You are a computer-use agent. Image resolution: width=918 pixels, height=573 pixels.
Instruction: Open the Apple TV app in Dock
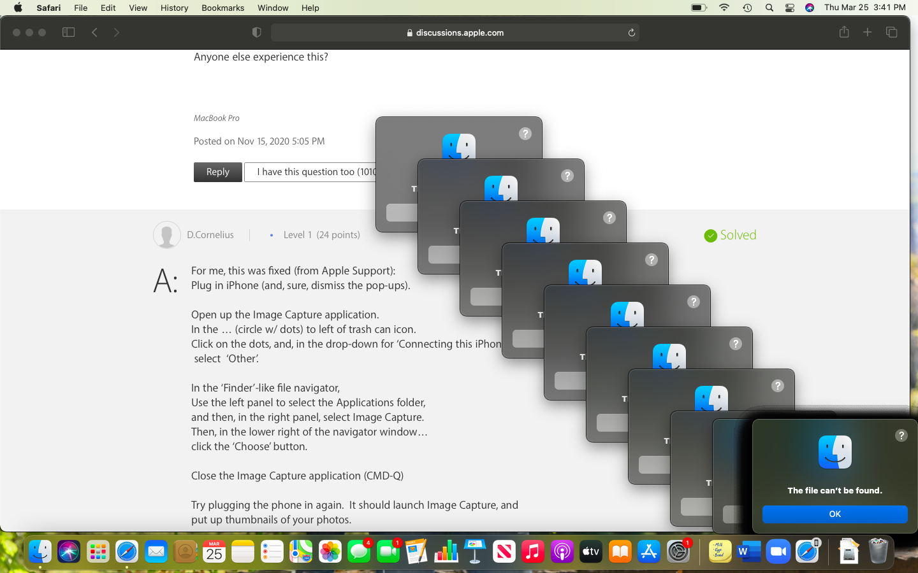[591, 551]
